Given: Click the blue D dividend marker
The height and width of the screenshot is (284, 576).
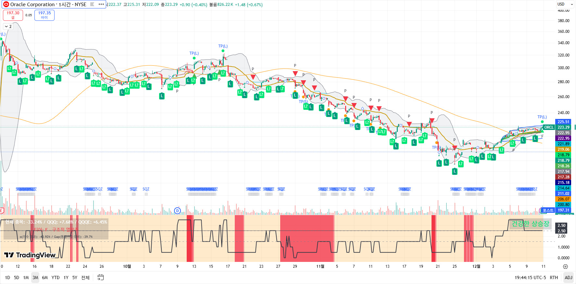Looking at the screenshot, I should pos(177,211).
